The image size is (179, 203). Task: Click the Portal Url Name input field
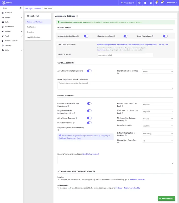(x=125, y=55)
